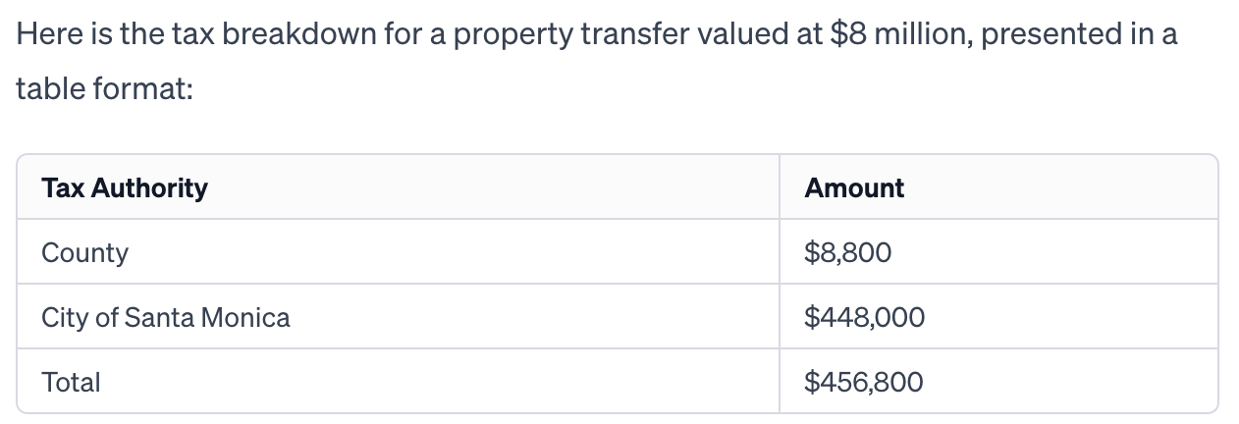Click the total amount $456,800
The image size is (1239, 424).
[863, 382]
